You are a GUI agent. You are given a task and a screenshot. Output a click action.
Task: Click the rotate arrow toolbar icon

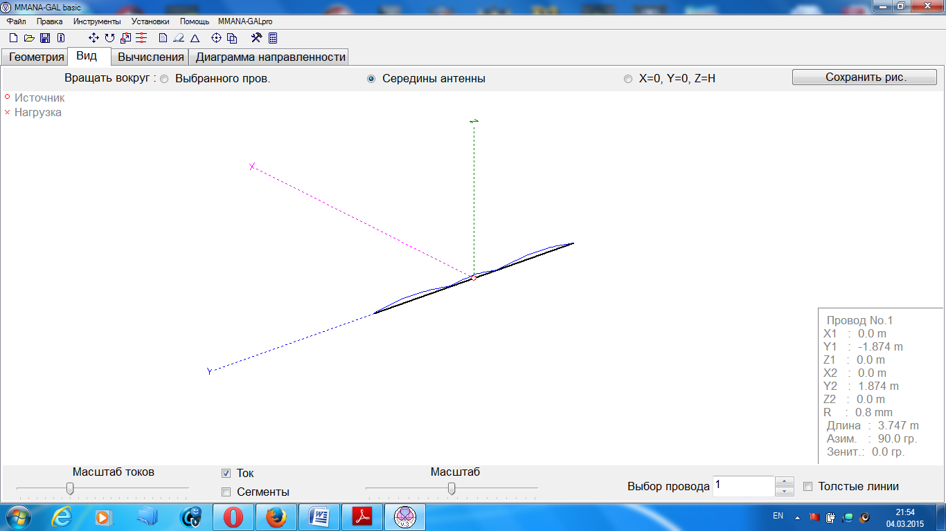(109, 38)
